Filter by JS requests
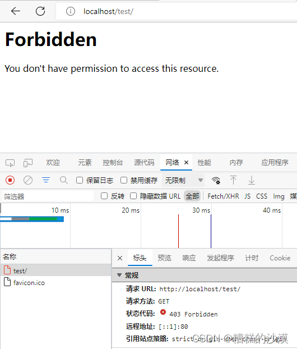The height and width of the screenshot is (349, 297). [x=248, y=196]
